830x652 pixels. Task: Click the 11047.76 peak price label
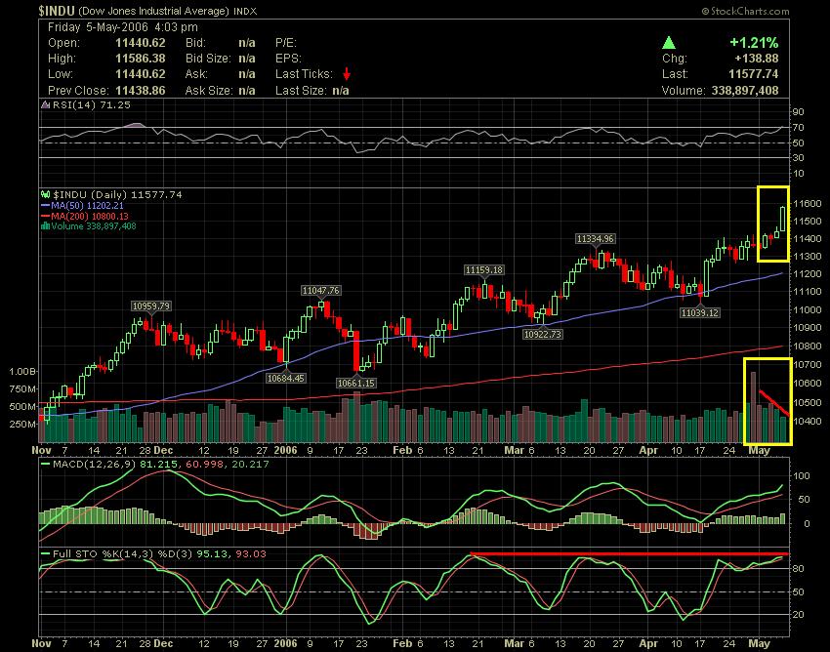(321, 291)
